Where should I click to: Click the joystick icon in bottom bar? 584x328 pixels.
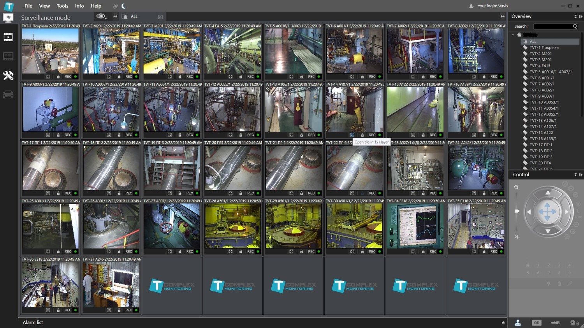(518, 323)
